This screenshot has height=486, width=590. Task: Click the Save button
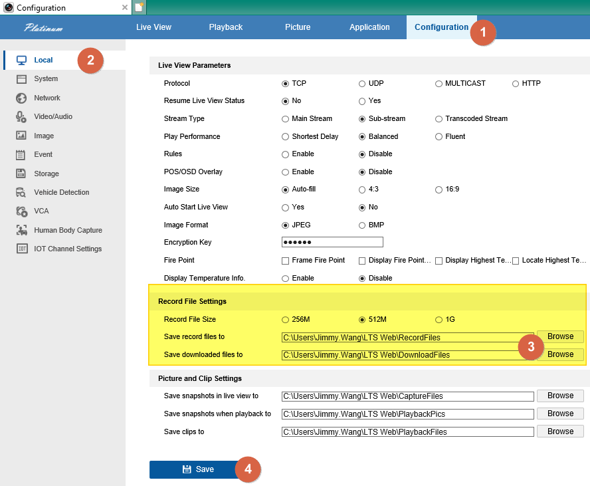(x=198, y=469)
